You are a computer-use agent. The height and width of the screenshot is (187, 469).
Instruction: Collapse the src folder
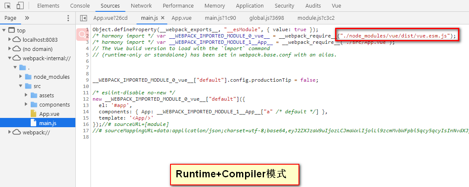21,86
